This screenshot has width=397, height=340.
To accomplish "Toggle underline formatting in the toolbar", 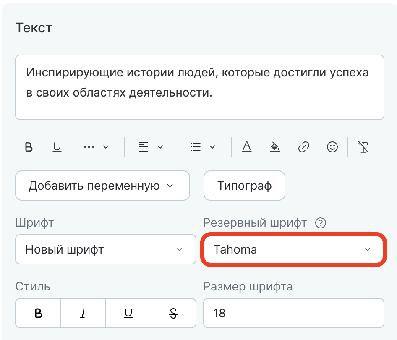I will coord(57,147).
